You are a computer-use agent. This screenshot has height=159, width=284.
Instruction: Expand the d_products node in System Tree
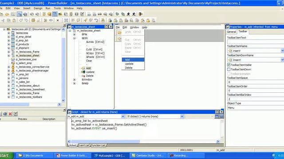pyautogui.click(x=8, y=44)
